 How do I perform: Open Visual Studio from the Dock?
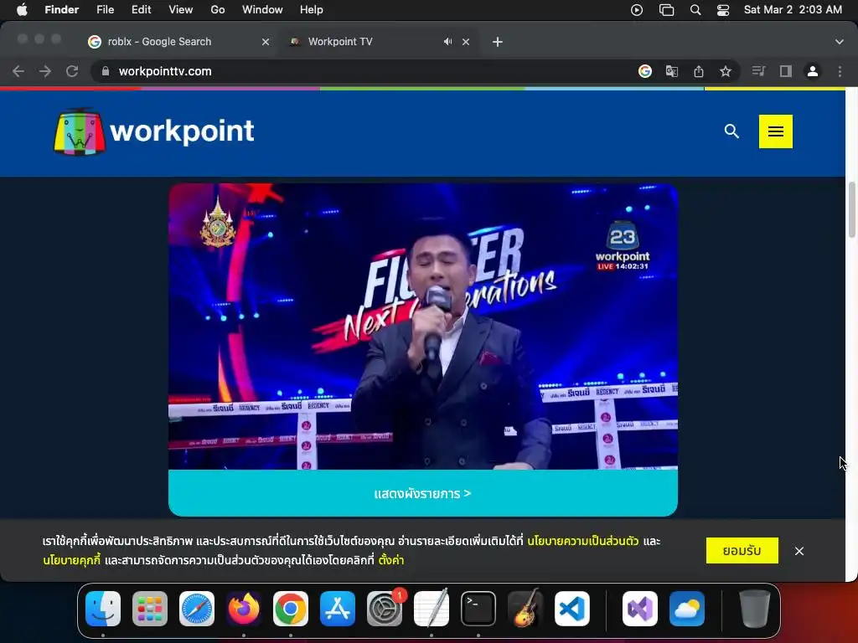pos(639,609)
